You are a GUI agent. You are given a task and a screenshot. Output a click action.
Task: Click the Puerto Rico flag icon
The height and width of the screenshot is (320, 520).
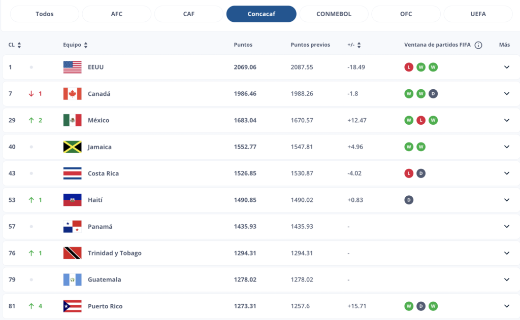coord(72,306)
